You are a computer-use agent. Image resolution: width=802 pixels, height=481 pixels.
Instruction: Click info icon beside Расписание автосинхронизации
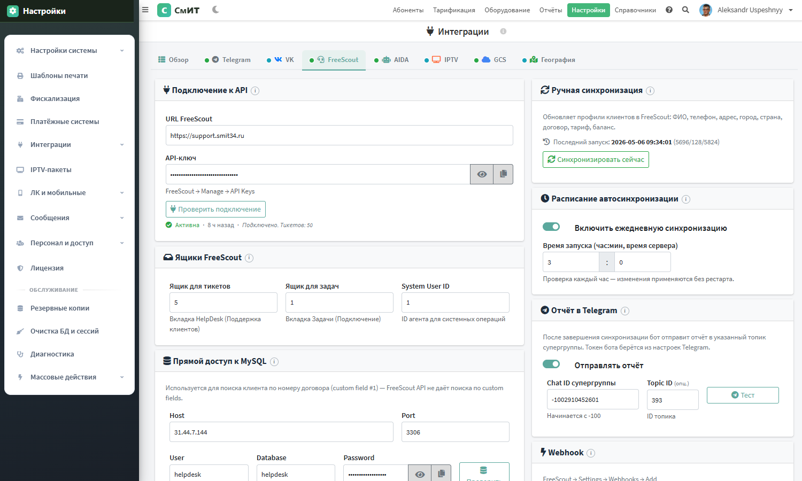(686, 199)
